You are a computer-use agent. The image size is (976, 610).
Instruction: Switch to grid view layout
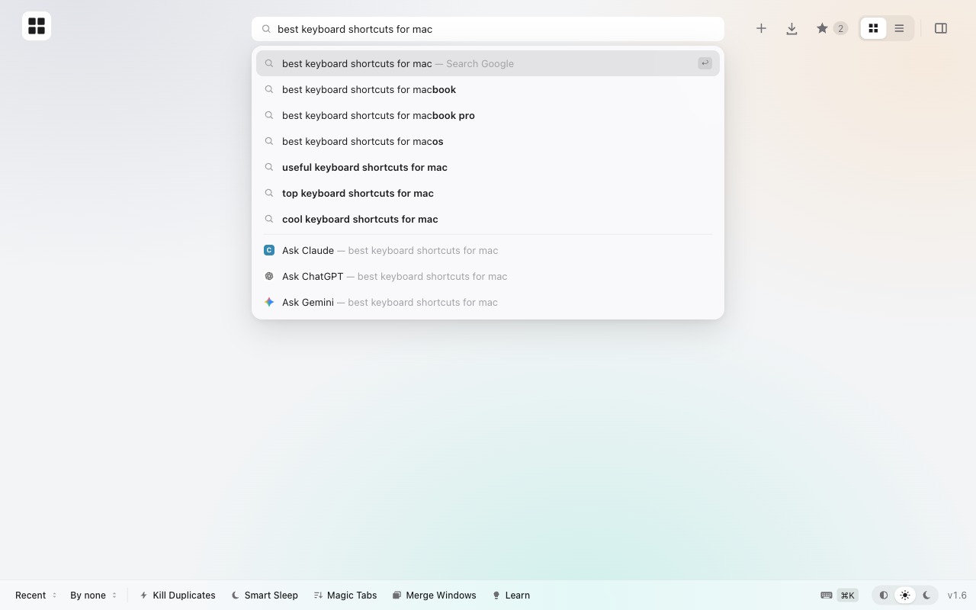[874, 28]
